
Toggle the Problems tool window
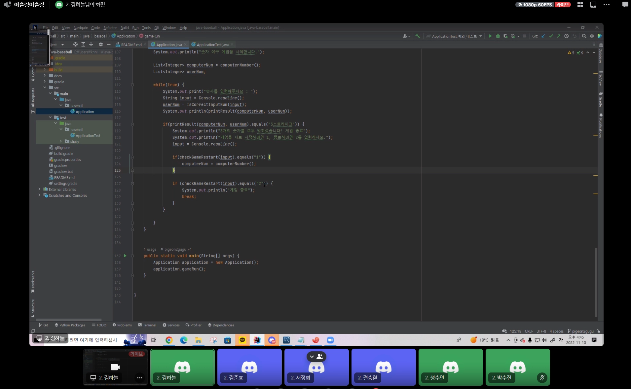pyautogui.click(x=122, y=325)
